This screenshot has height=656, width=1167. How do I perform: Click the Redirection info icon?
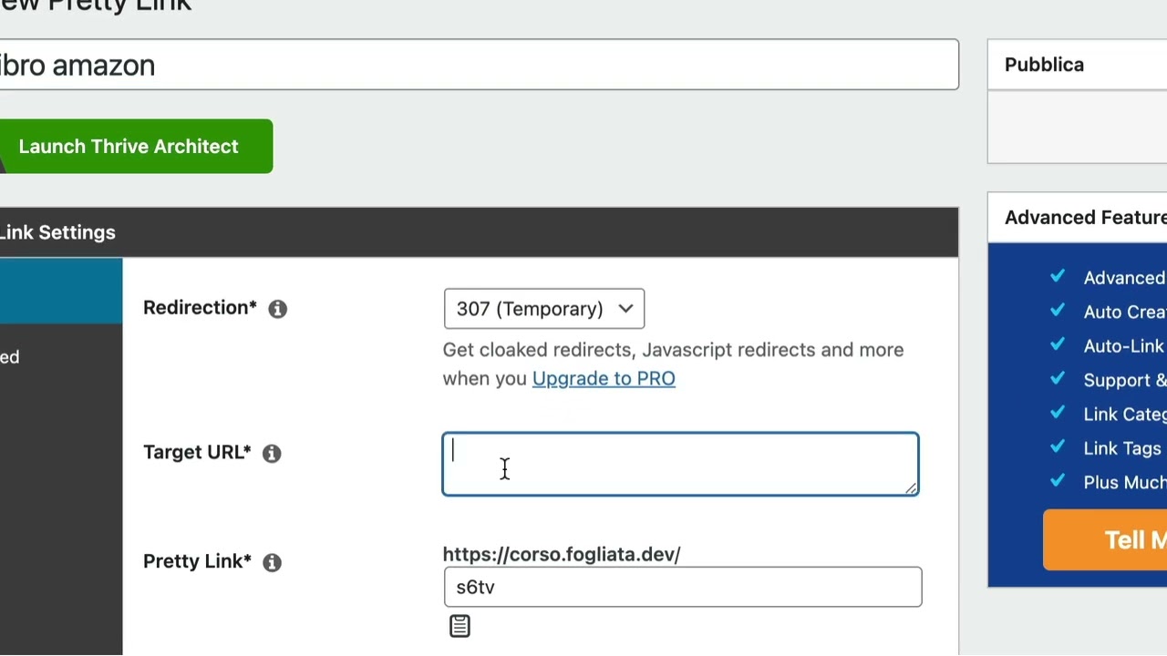(278, 309)
